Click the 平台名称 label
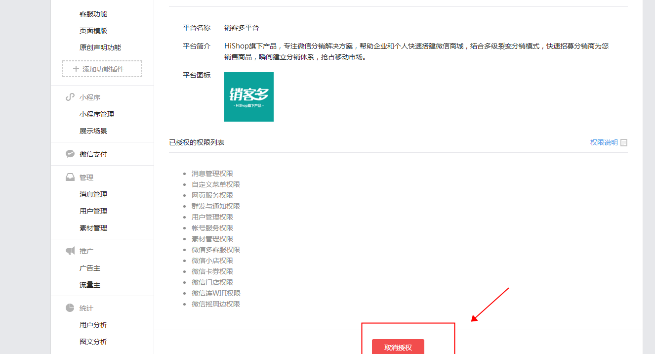The width and height of the screenshot is (655, 354). pyautogui.click(x=197, y=28)
